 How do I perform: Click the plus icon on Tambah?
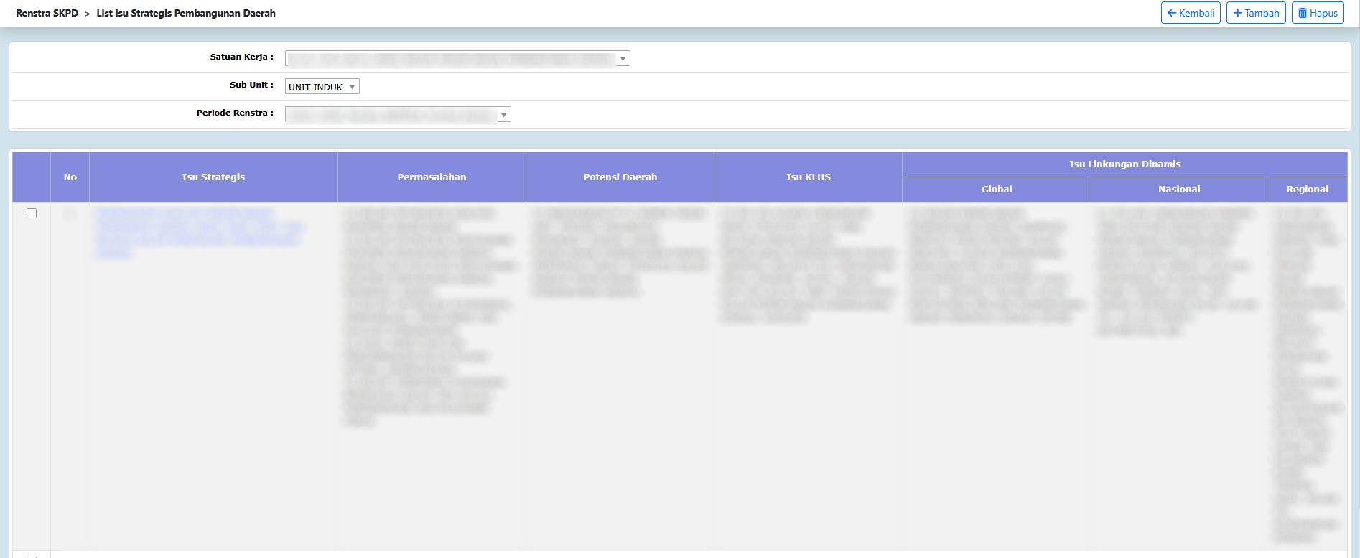coord(1237,13)
